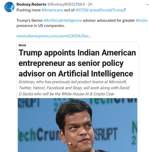Viewport: 149px width, 152px height.
Task: Click the Rodney.Roberts display name
Action: point(31,4)
